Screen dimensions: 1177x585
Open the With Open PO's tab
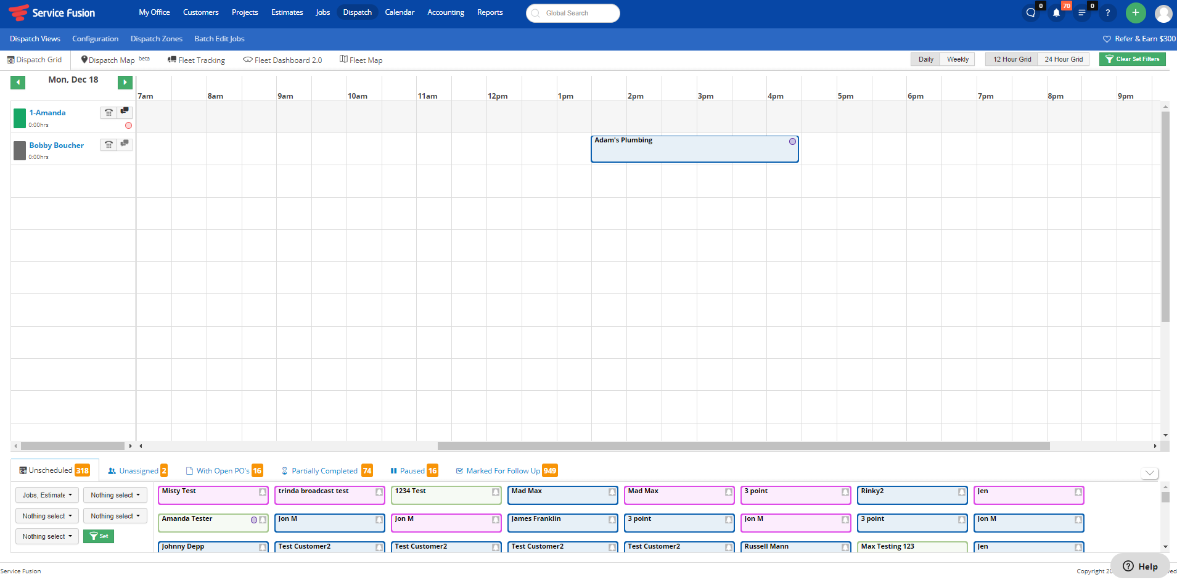224,471
